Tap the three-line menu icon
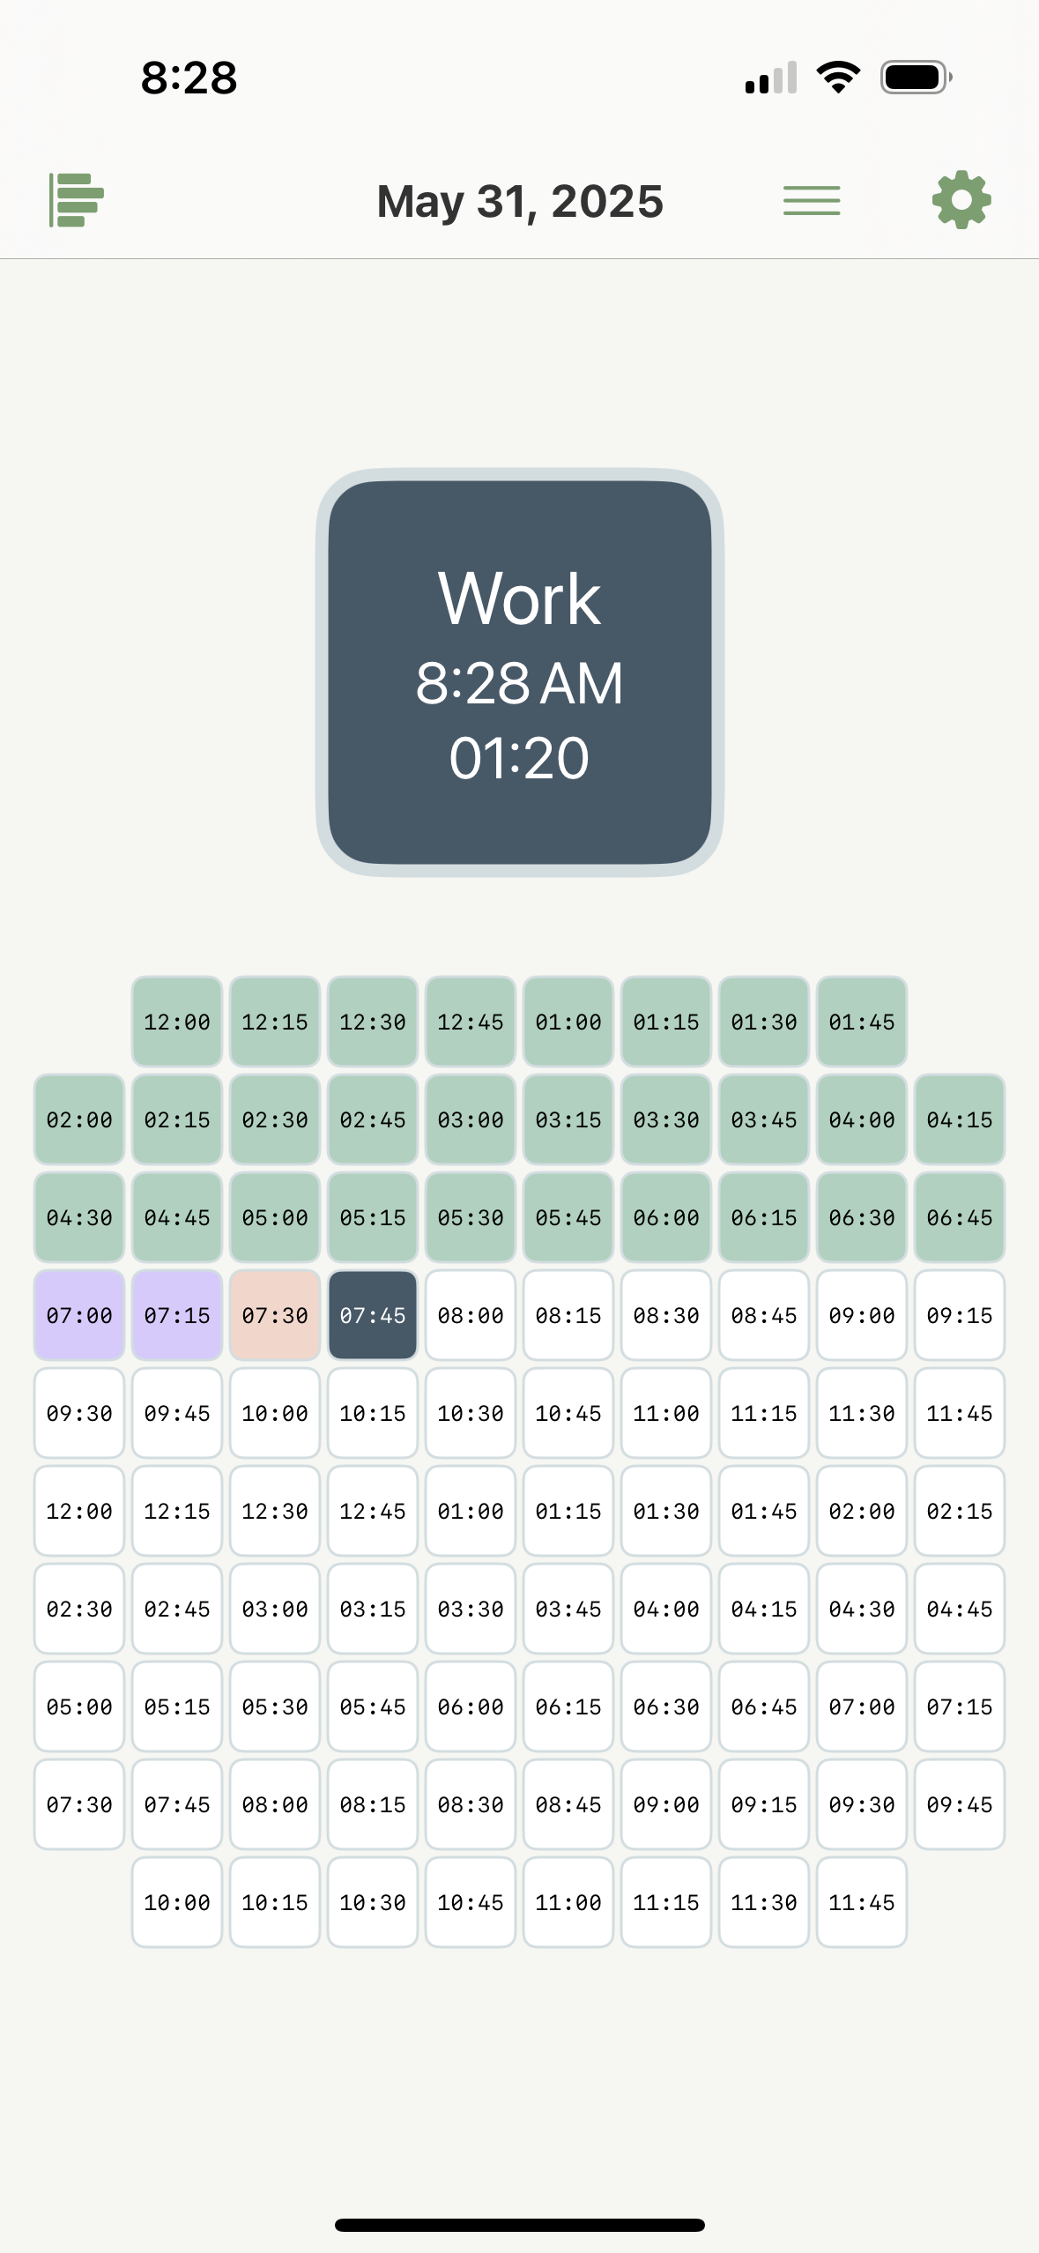The height and width of the screenshot is (2253, 1039). (812, 200)
